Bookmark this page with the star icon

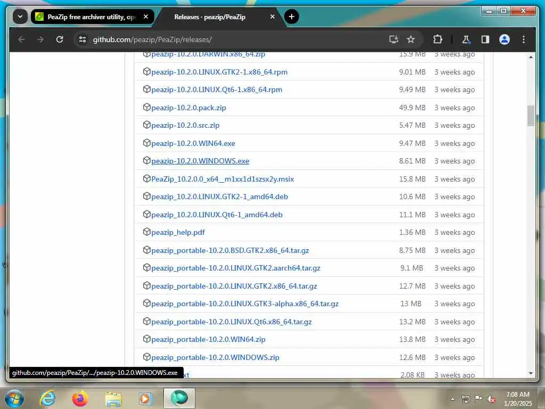point(411,39)
